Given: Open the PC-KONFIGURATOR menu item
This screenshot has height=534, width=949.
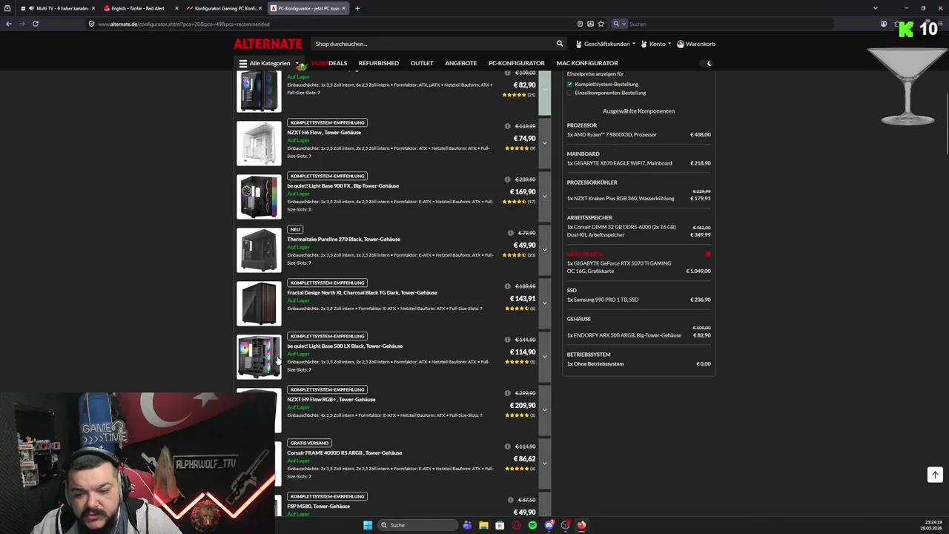Looking at the screenshot, I should click(517, 63).
